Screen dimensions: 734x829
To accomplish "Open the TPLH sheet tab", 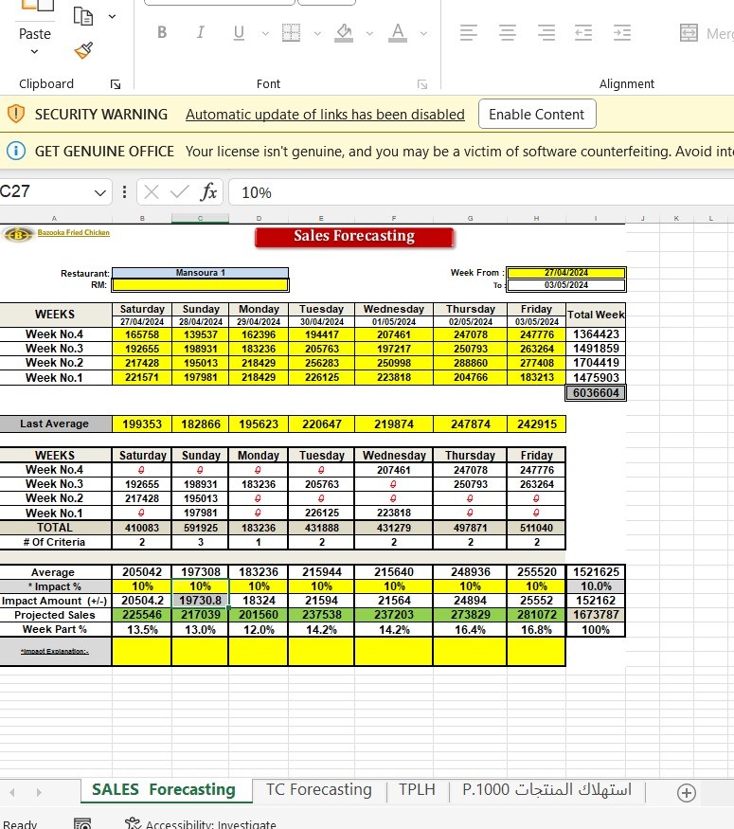I will click(417, 790).
